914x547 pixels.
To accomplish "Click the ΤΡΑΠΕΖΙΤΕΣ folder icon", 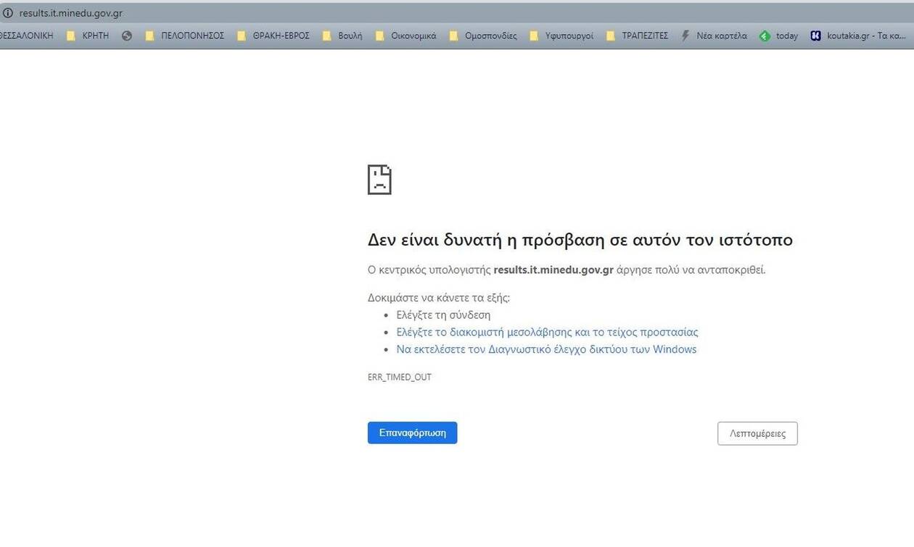I will click(x=611, y=36).
